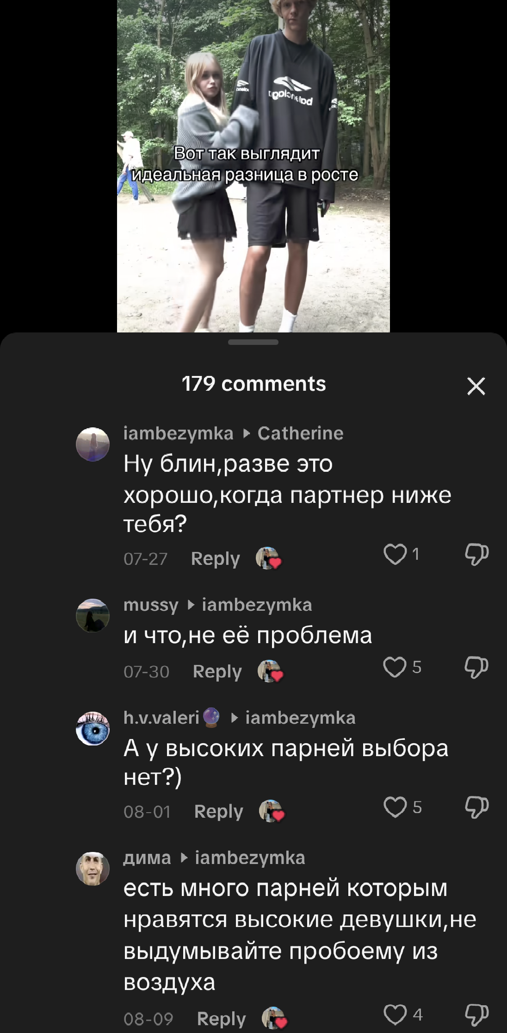Dislike дима's comment thumbs-down icon

click(476, 1015)
